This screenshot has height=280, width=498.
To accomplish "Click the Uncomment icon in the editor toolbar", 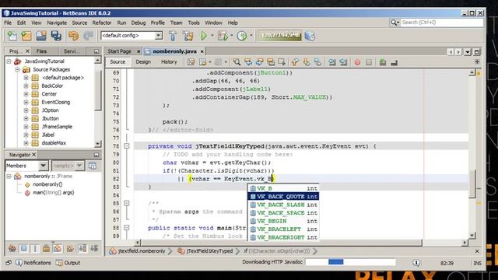I will pos(395,62).
